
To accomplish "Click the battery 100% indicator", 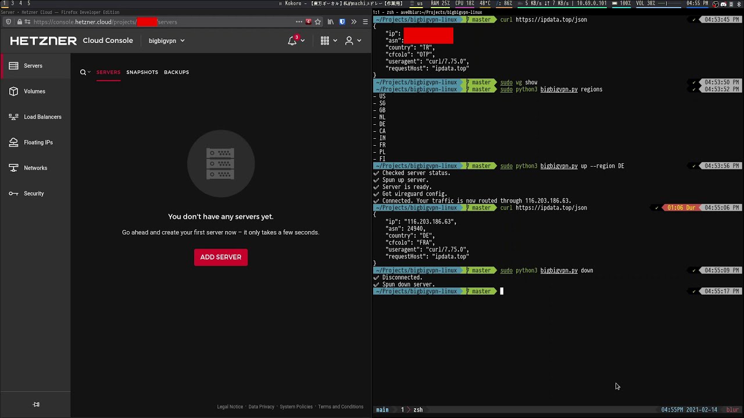I will pyautogui.click(x=621, y=3).
